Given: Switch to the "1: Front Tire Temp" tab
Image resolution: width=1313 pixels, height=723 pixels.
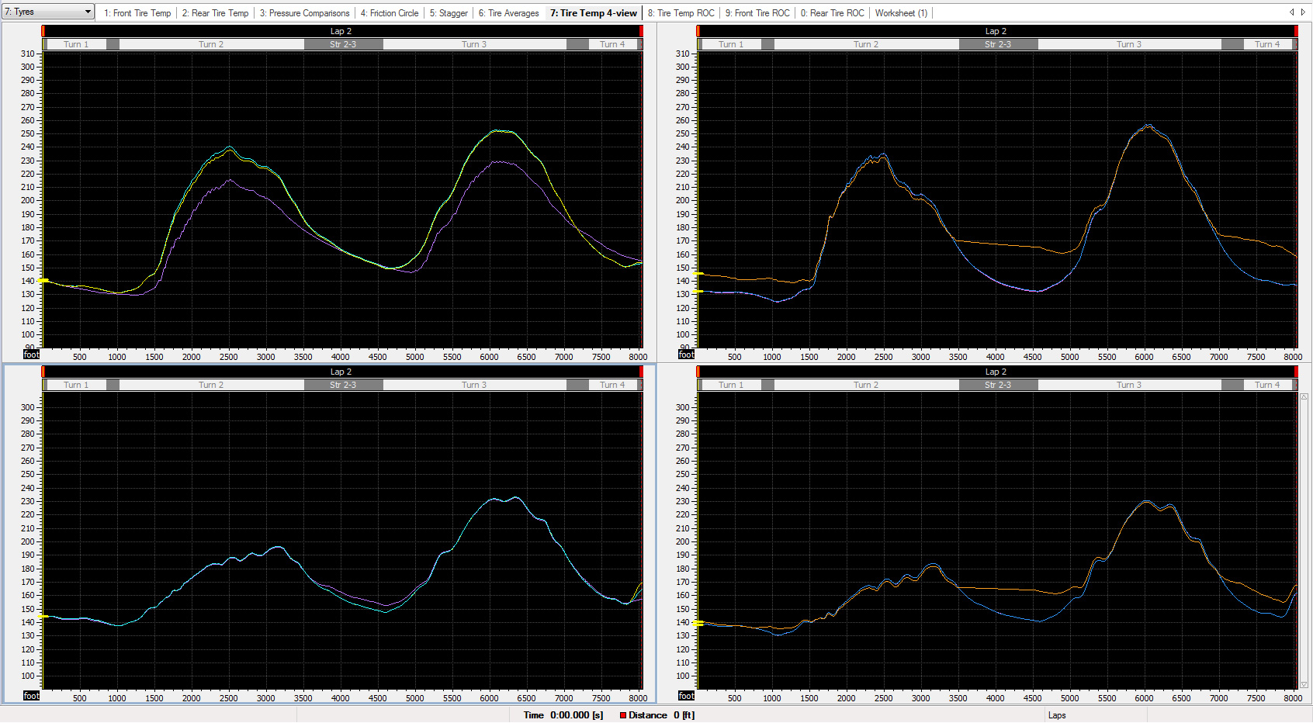Looking at the screenshot, I should click(137, 12).
